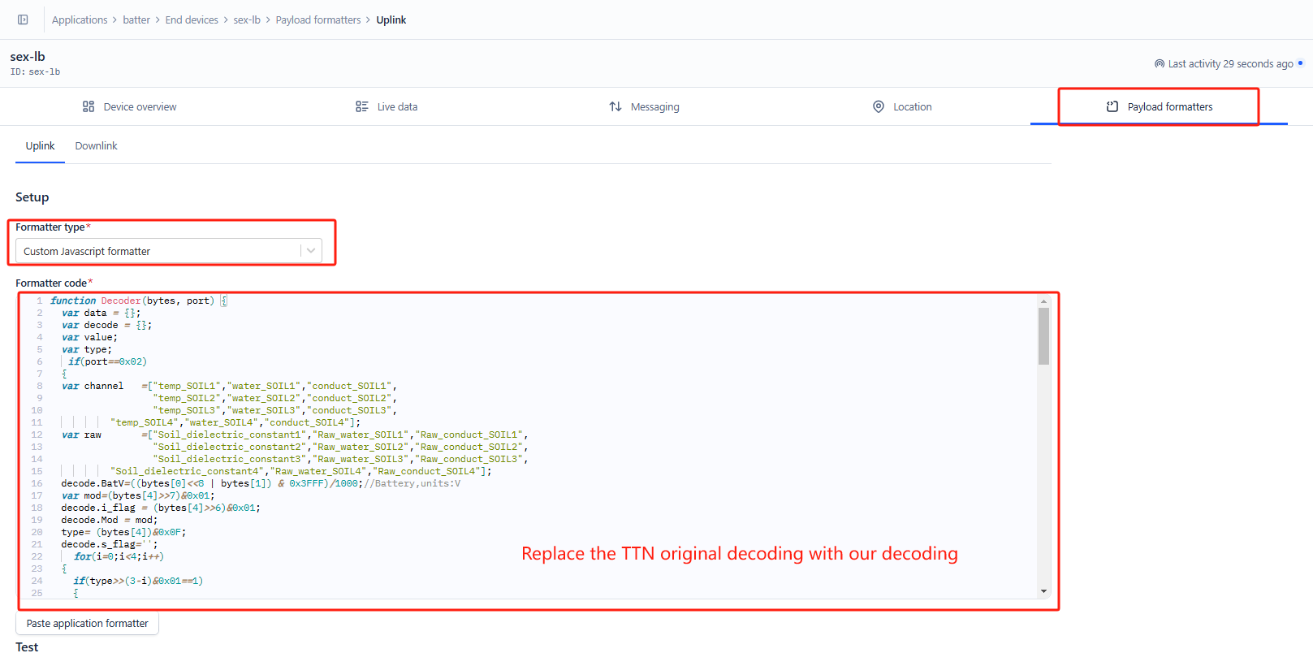The width and height of the screenshot is (1313, 666).
Task: Go to the batter breadcrumb
Action: tap(136, 19)
